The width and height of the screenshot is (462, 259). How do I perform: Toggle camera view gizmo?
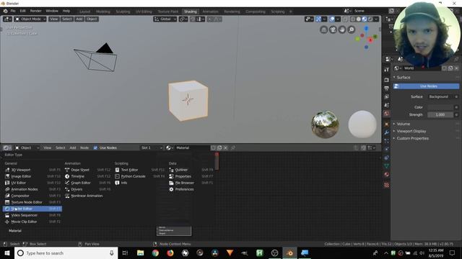[x=333, y=29]
